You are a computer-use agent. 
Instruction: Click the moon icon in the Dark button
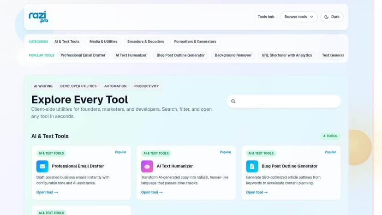pyautogui.click(x=327, y=17)
